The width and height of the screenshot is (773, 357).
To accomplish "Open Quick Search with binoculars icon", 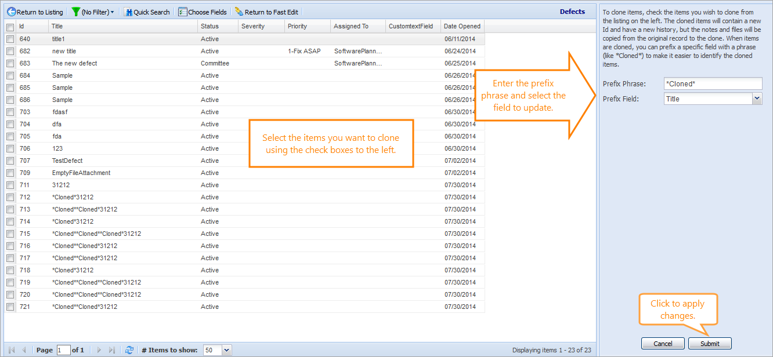I will click(128, 12).
